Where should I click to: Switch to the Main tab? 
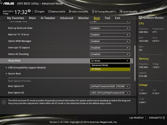(x=32, y=18)
